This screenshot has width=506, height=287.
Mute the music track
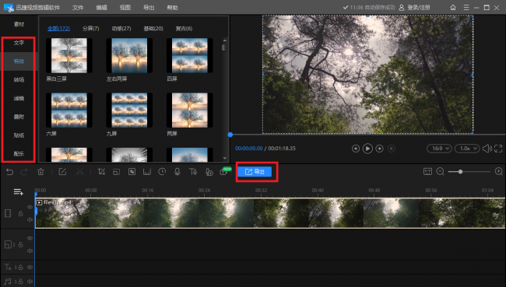tap(30, 282)
